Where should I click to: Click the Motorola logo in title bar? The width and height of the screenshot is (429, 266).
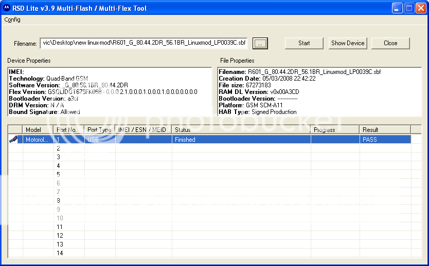click(7, 7)
